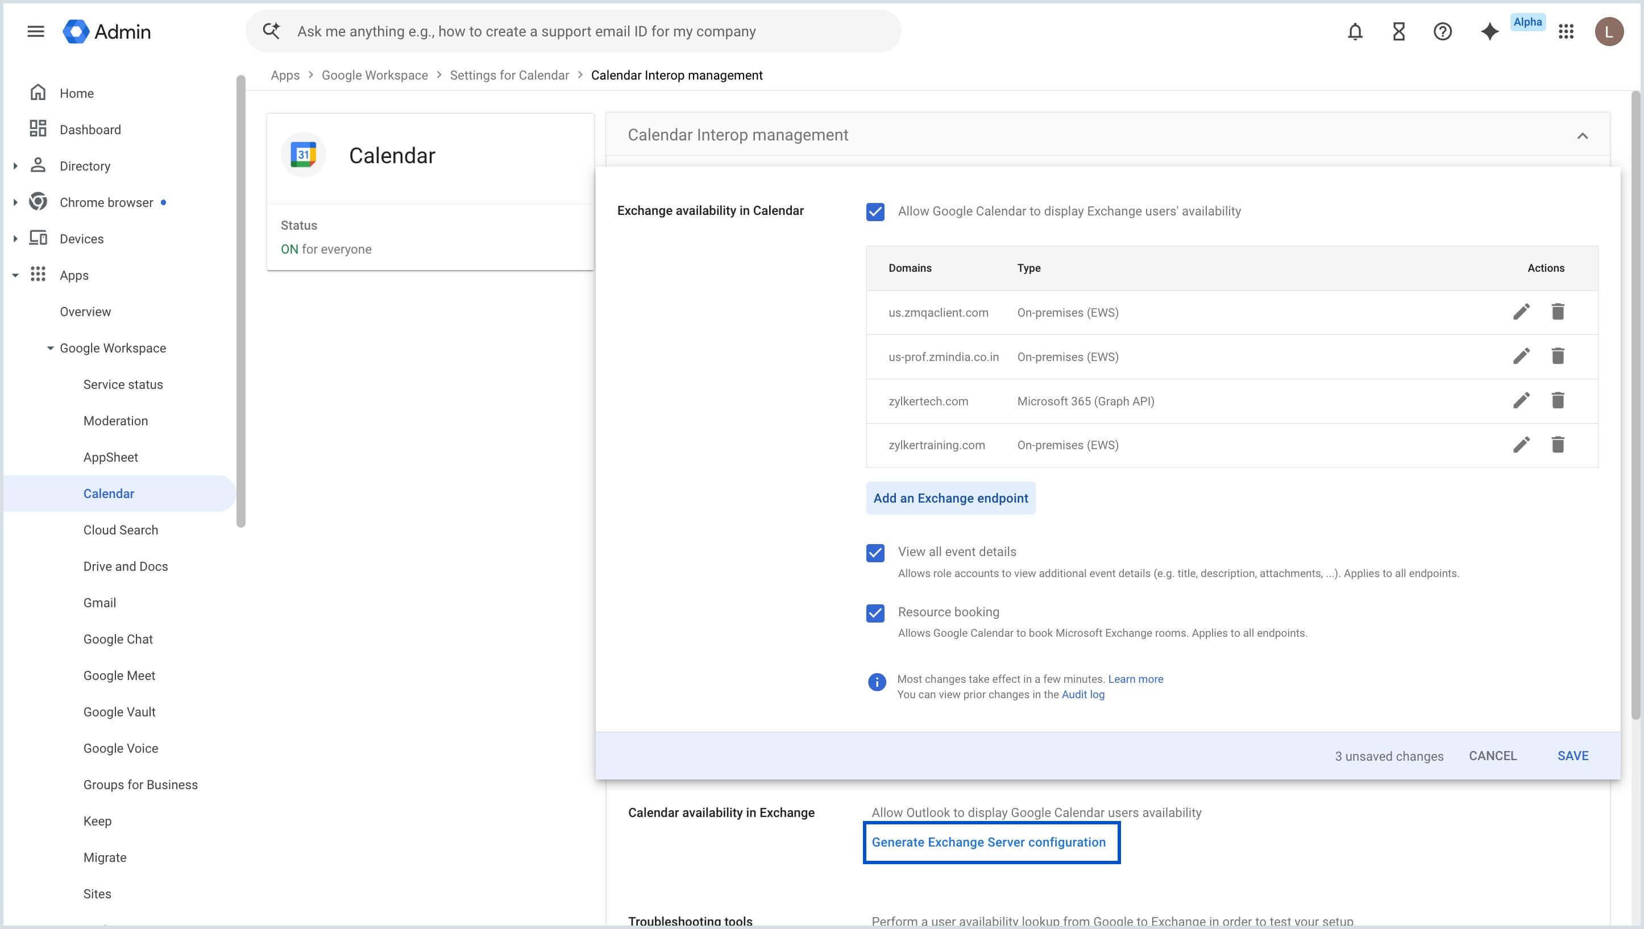Screen dimensions: 1644x929
Task: Open Service status in sidebar
Action: pyautogui.click(x=123, y=384)
